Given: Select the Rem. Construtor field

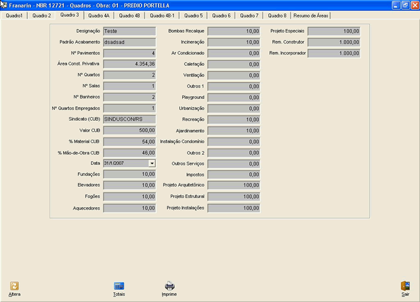Looking at the screenshot, I should click(333, 42).
